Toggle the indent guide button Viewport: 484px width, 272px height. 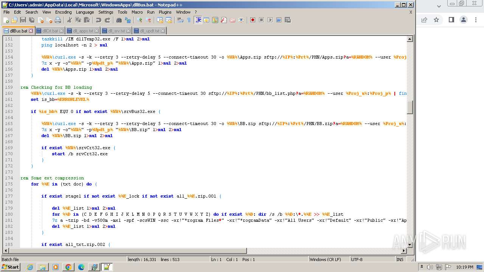click(x=198, y=20)
